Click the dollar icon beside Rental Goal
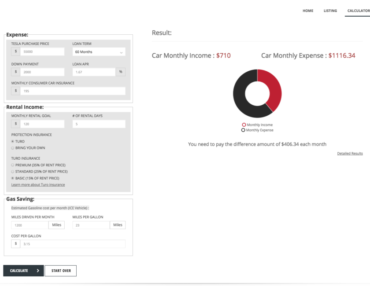This screenshot has width=370, height=286. 16,124
